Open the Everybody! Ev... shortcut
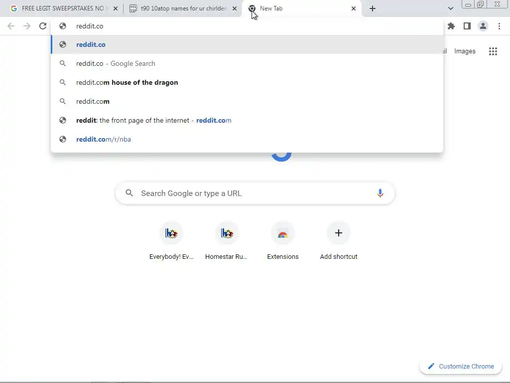 (x=171, y=241)
